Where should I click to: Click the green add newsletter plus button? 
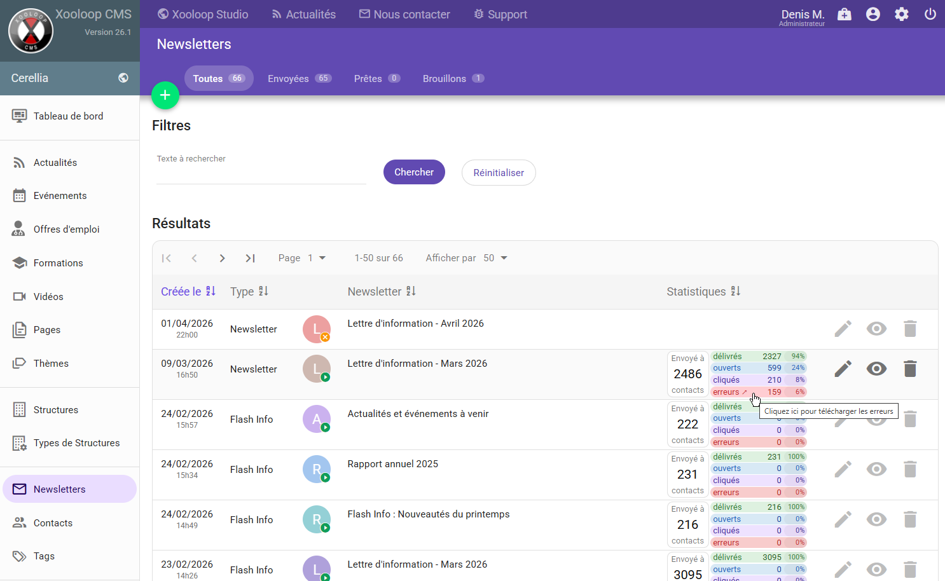165,95
